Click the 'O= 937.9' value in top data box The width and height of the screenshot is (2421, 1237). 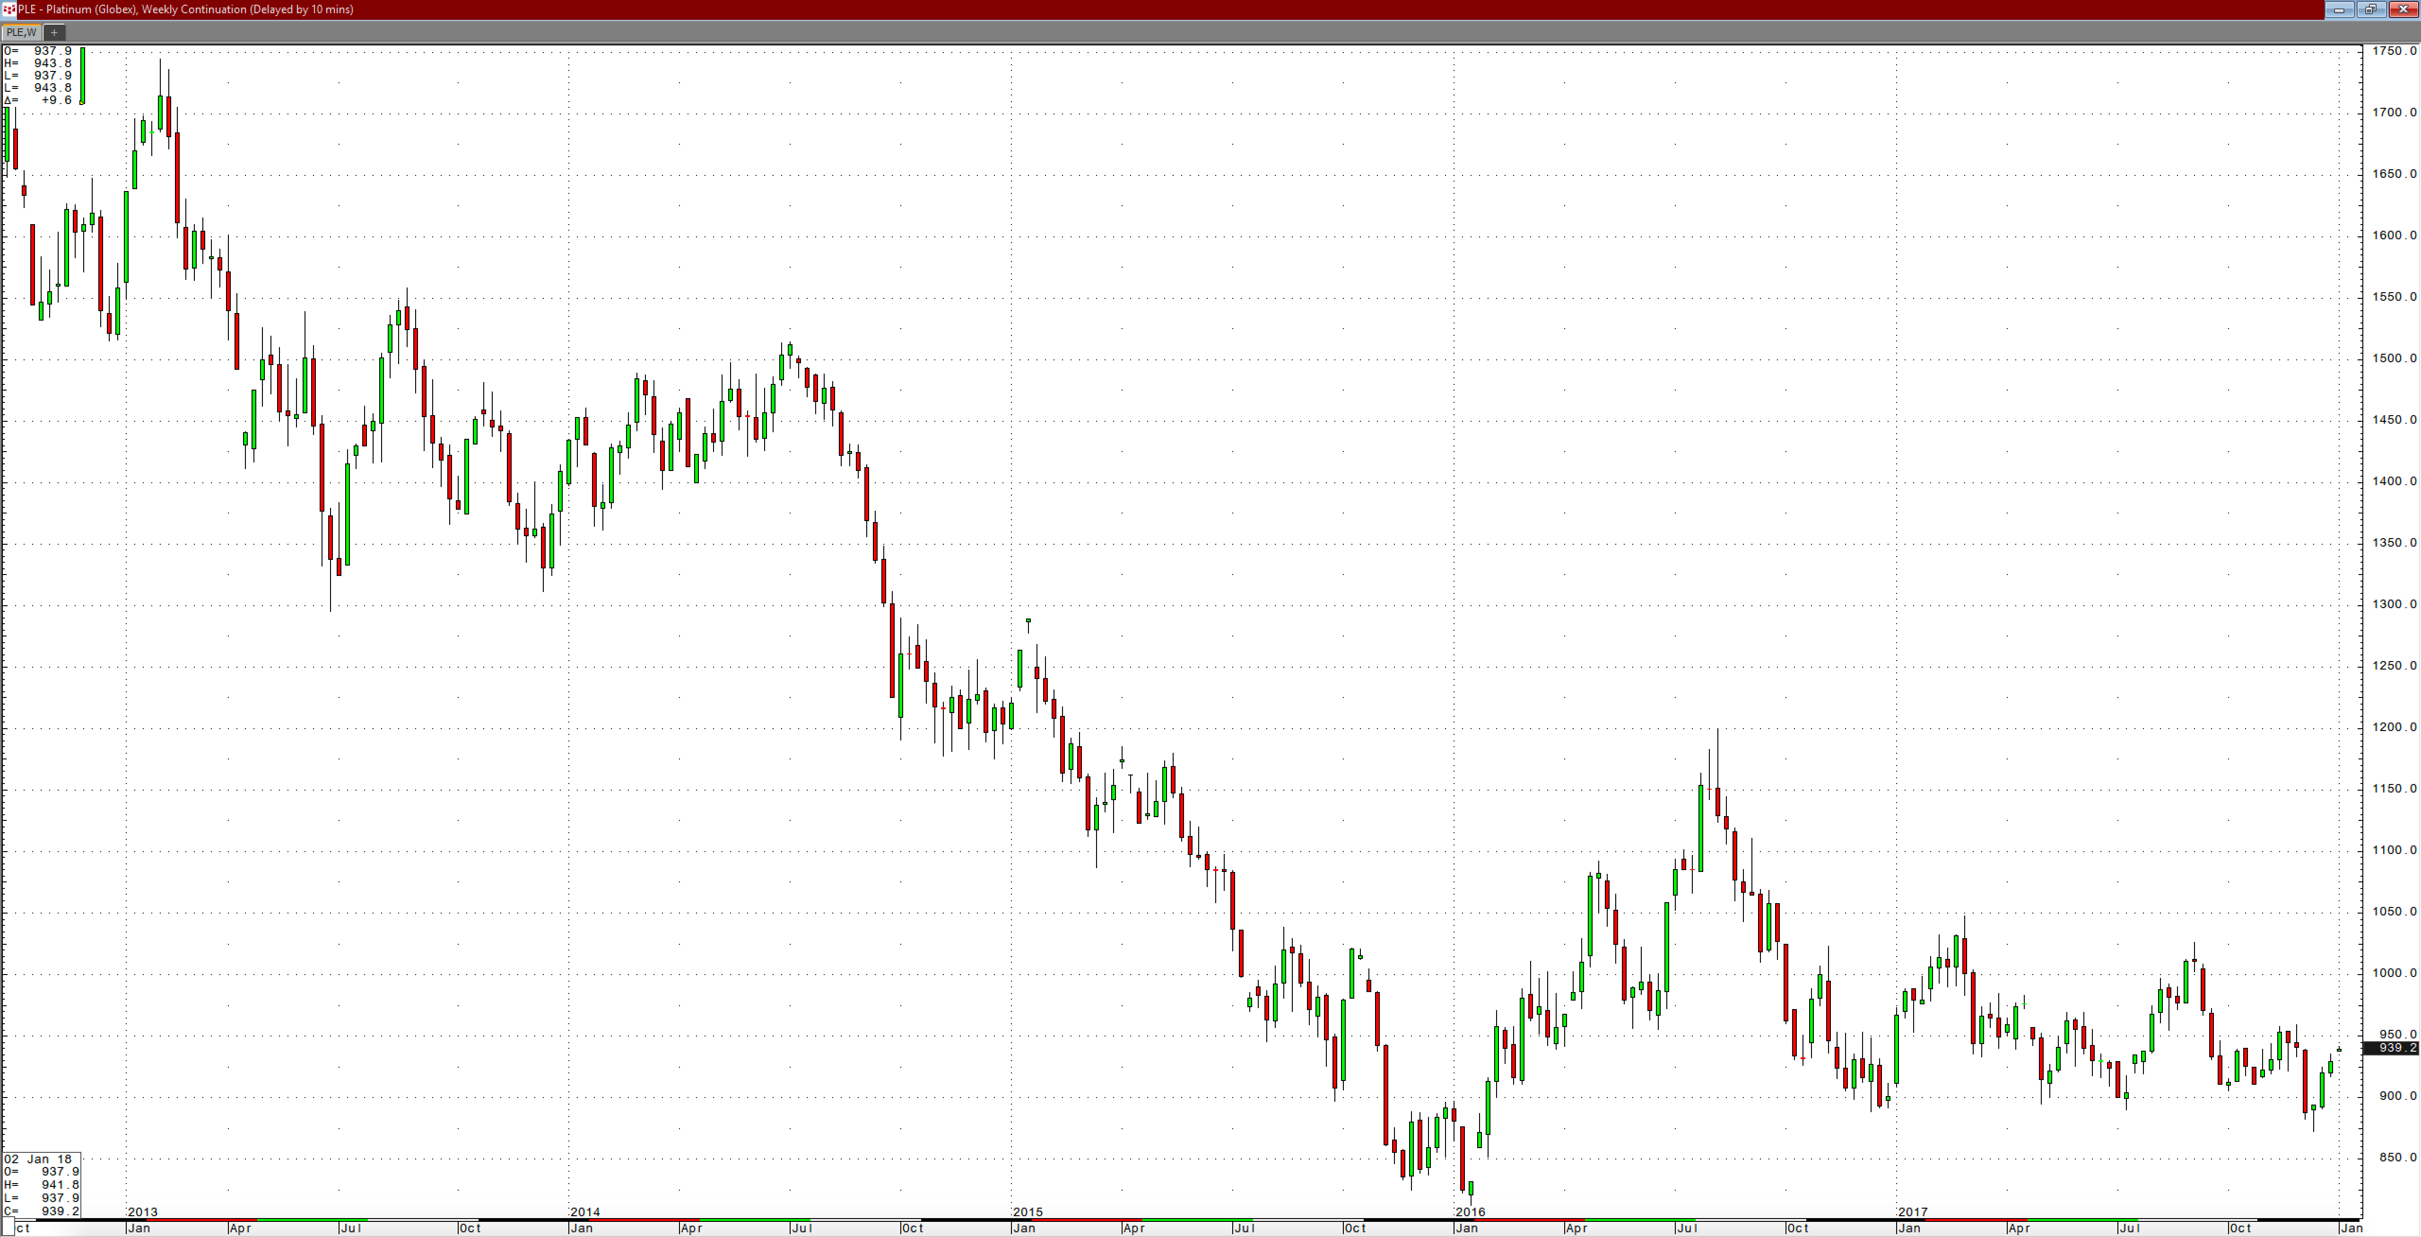click(x=38, y=51)
